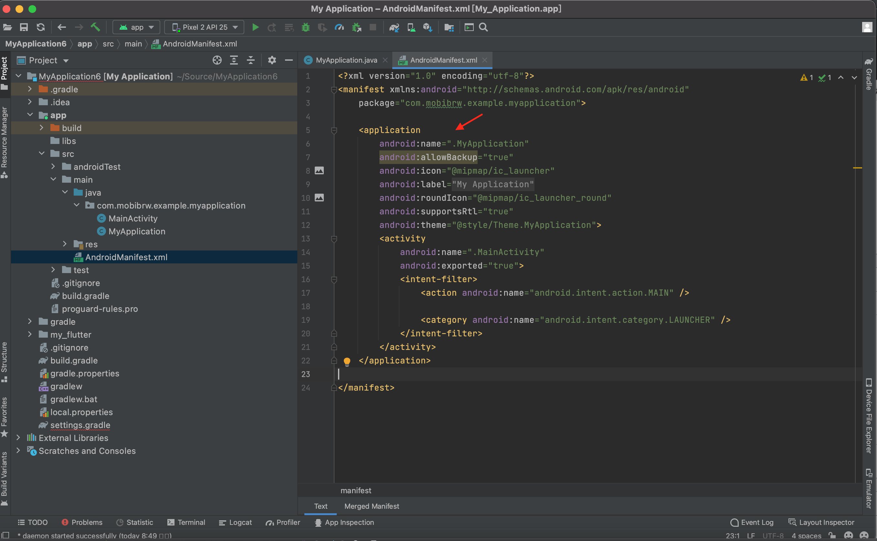Open device dropdown Pixel 2 API 25
The width and height of the screenshot is (877, 541).
click(204, 27)
